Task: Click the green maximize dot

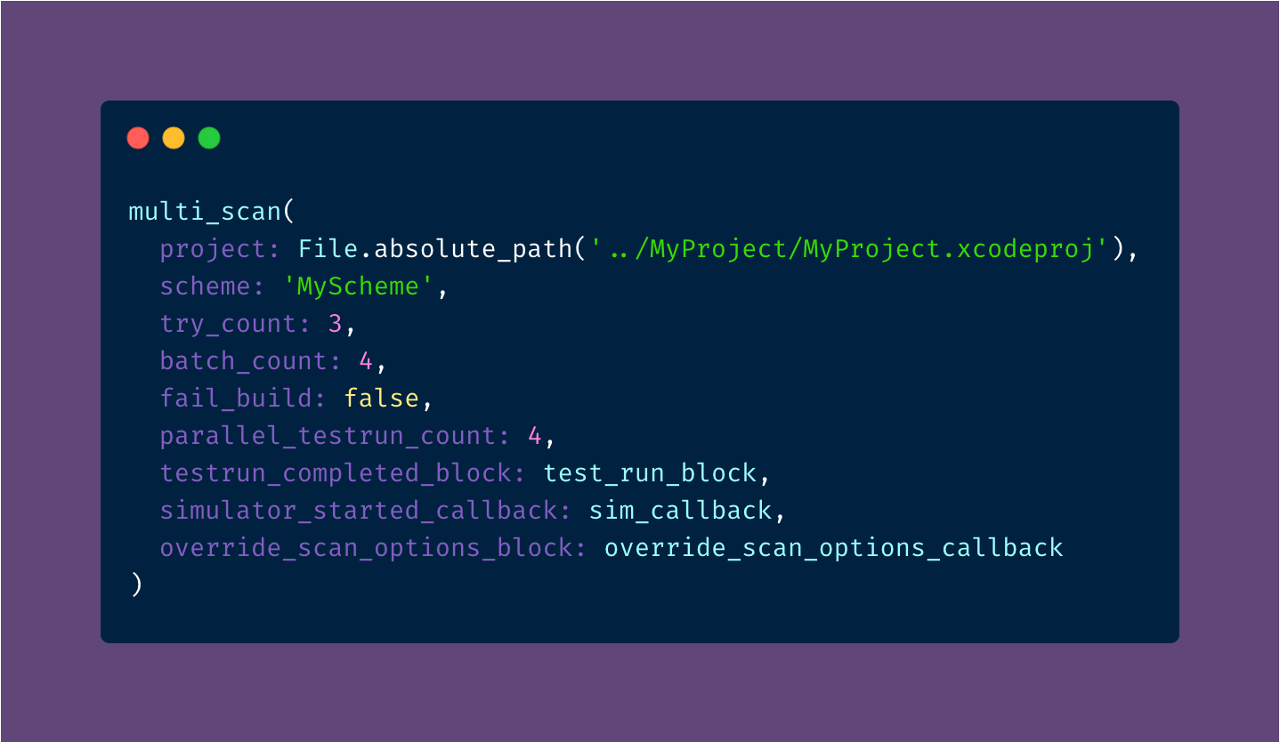Action: click(209, 138)
